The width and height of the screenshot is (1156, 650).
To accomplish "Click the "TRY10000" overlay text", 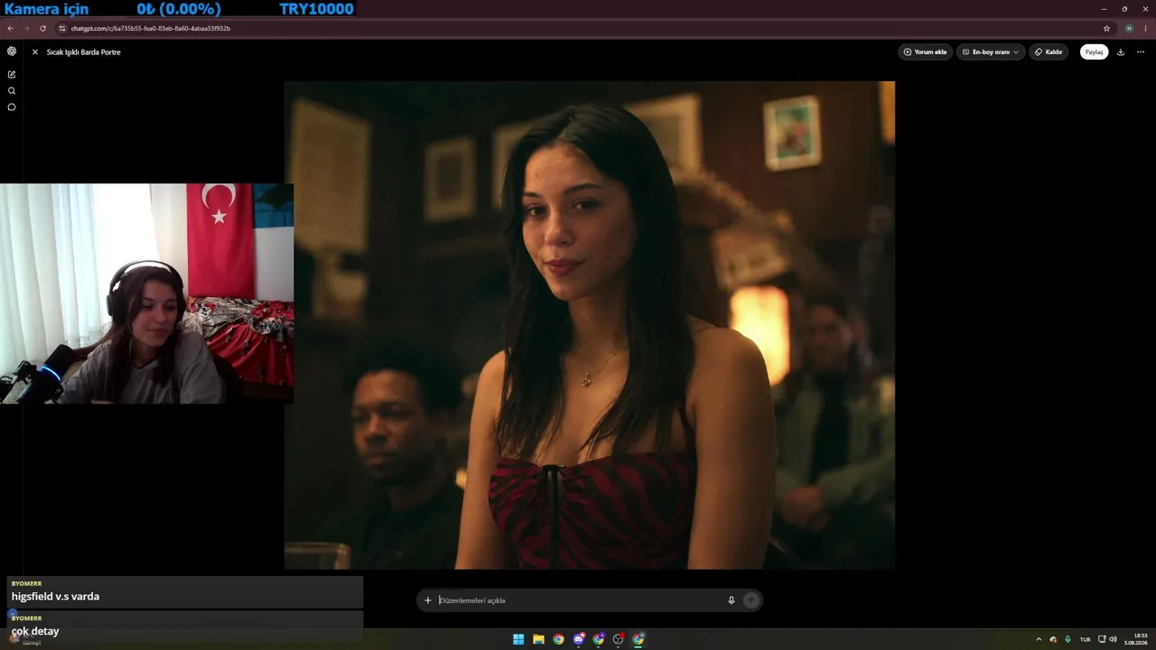I will coord(316,9).
